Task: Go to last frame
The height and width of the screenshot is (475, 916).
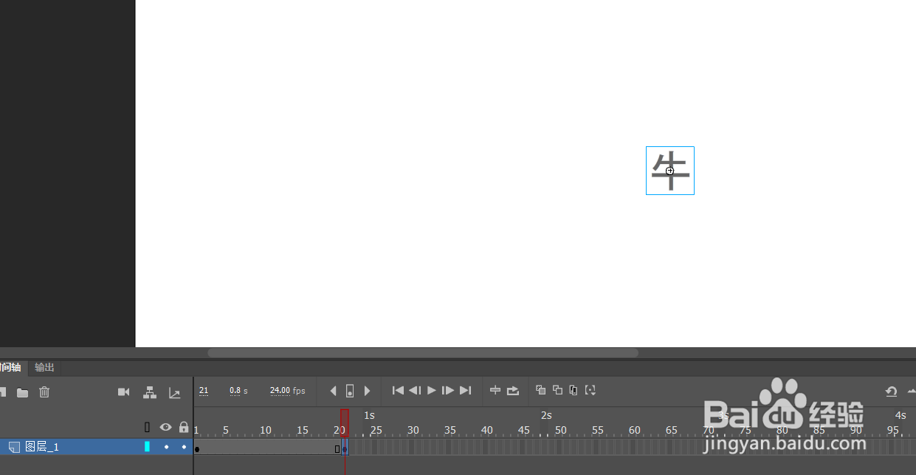Action: click(465, 390)
